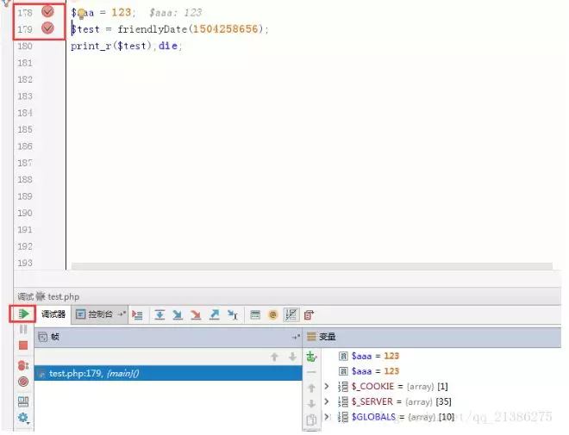Step Into using the blue arrow
This screenshot has height=435, width=569.
coord(178,314)
